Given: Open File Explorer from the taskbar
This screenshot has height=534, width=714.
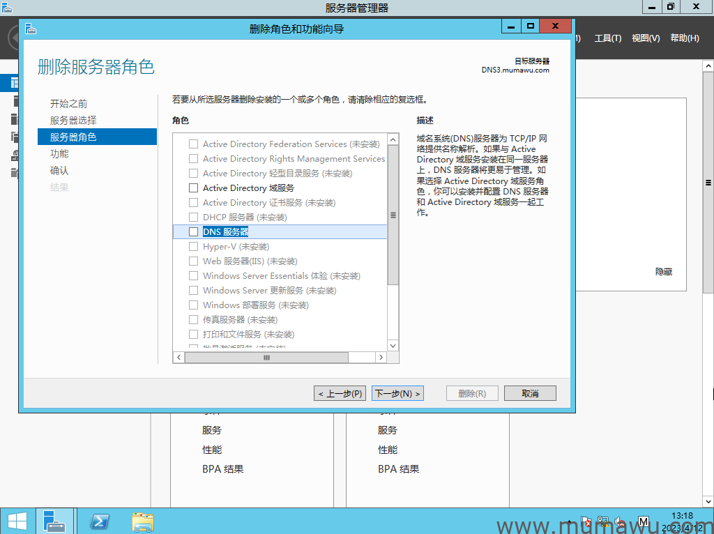Looking at the screenshot, I should click(143, 521).
